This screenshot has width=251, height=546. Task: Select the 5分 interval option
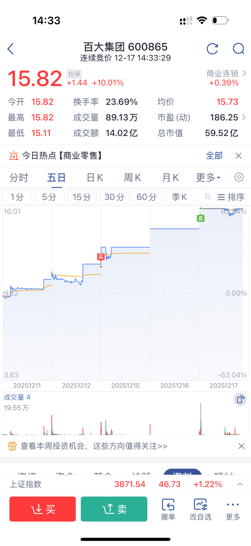coord(49,197)
